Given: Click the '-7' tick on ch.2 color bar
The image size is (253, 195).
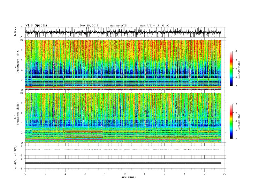Looking at the screenshot, I should [x=236, y=139].
